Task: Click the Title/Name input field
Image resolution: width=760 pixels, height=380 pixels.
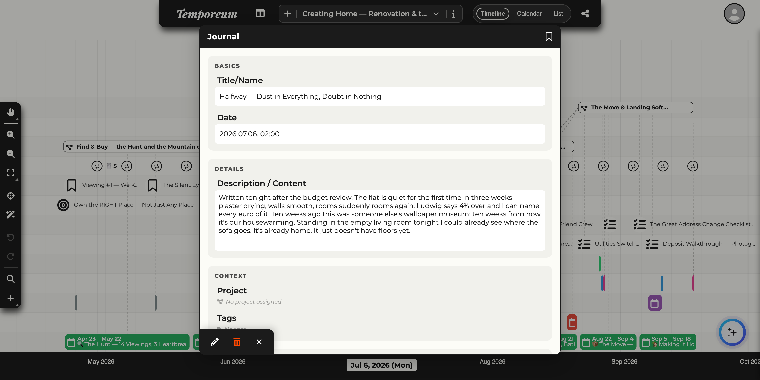Action: click(380, 97)
